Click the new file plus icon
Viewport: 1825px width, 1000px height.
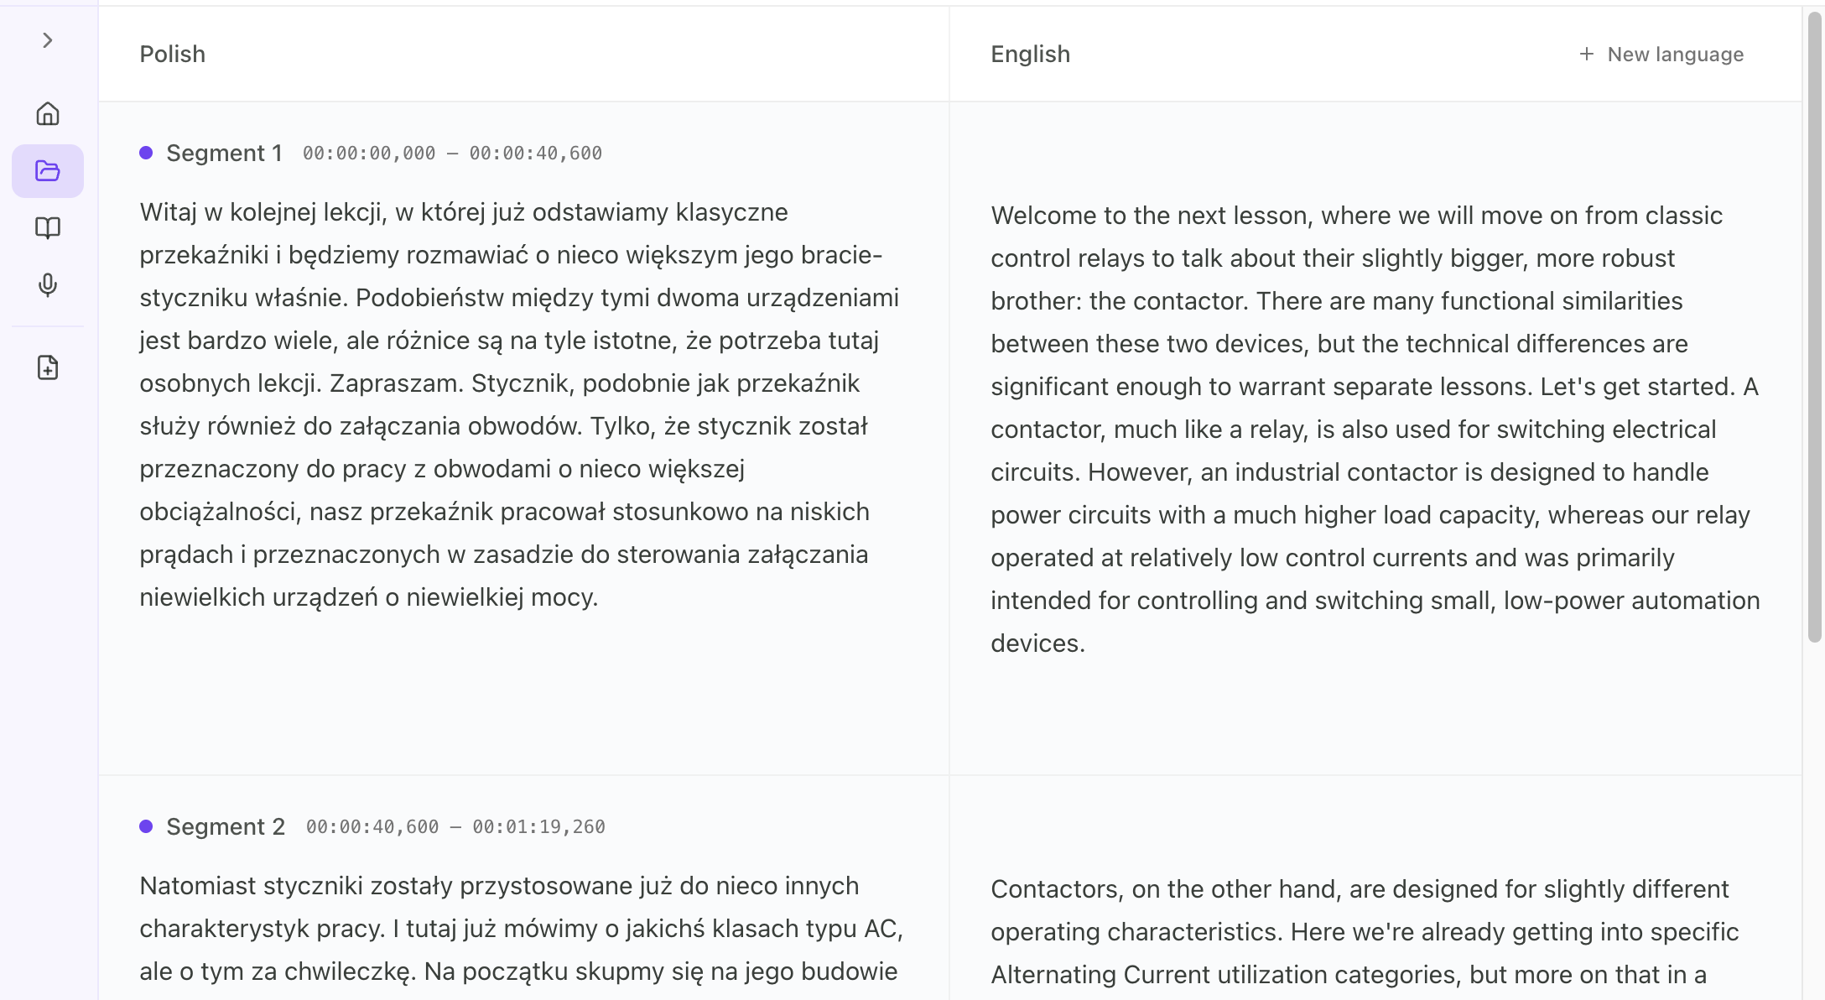48,367
